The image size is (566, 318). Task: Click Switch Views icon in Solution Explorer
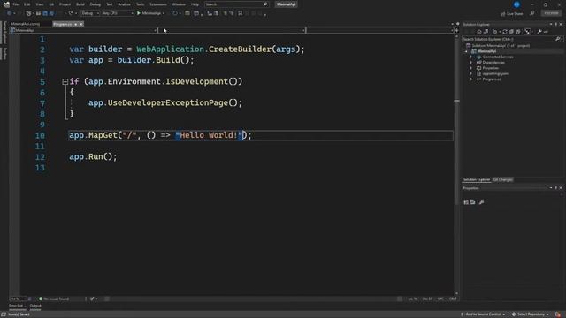click(x=486, y=32)
